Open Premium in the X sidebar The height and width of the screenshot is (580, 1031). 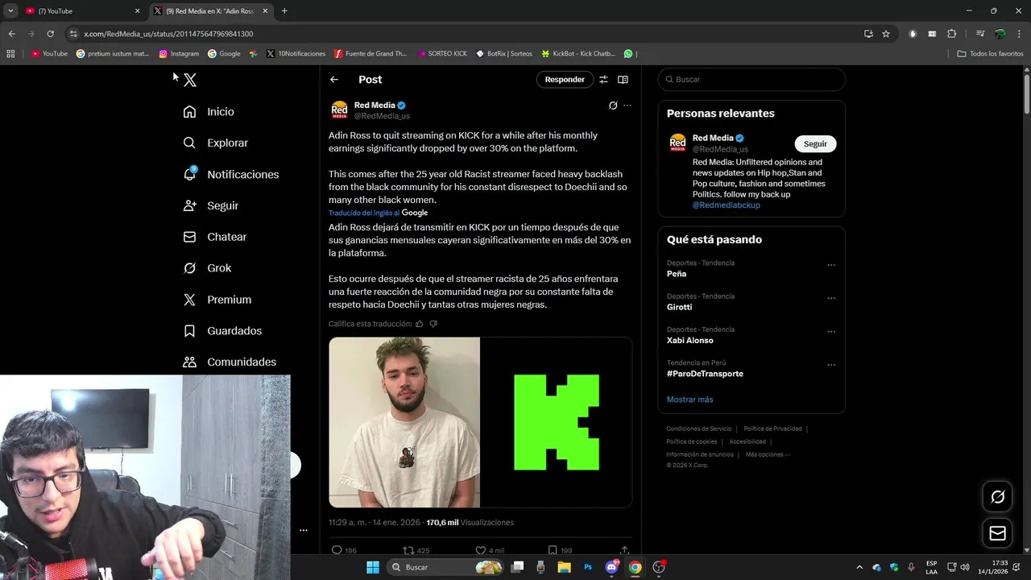pos(217,300)
